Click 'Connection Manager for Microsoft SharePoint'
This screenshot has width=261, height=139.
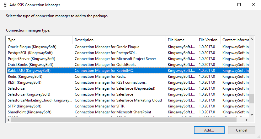(x=113, y=112)
